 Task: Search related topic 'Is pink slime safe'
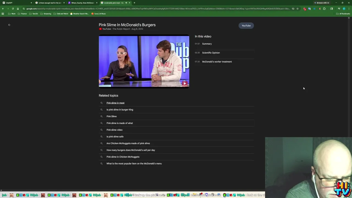click(x=115, y=137)
